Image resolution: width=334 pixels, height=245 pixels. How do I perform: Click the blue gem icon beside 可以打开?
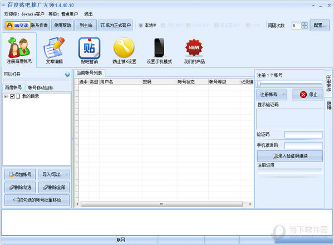point(67,75)
